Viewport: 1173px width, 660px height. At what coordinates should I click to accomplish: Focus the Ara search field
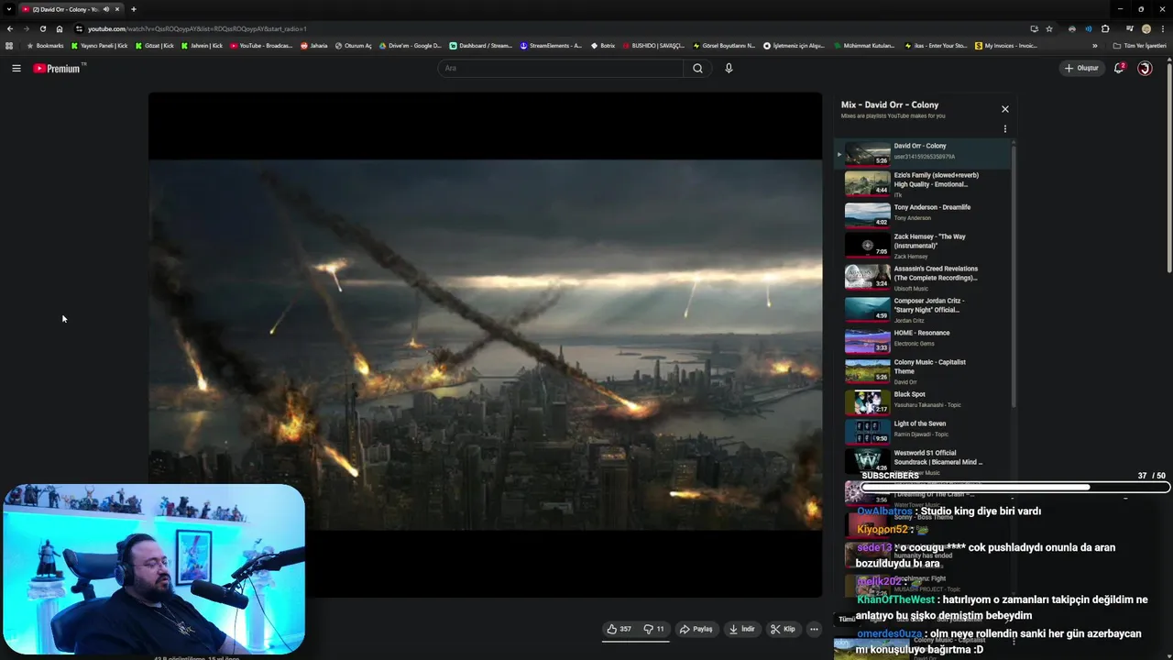pyautogui.click(x=560, y=68)
